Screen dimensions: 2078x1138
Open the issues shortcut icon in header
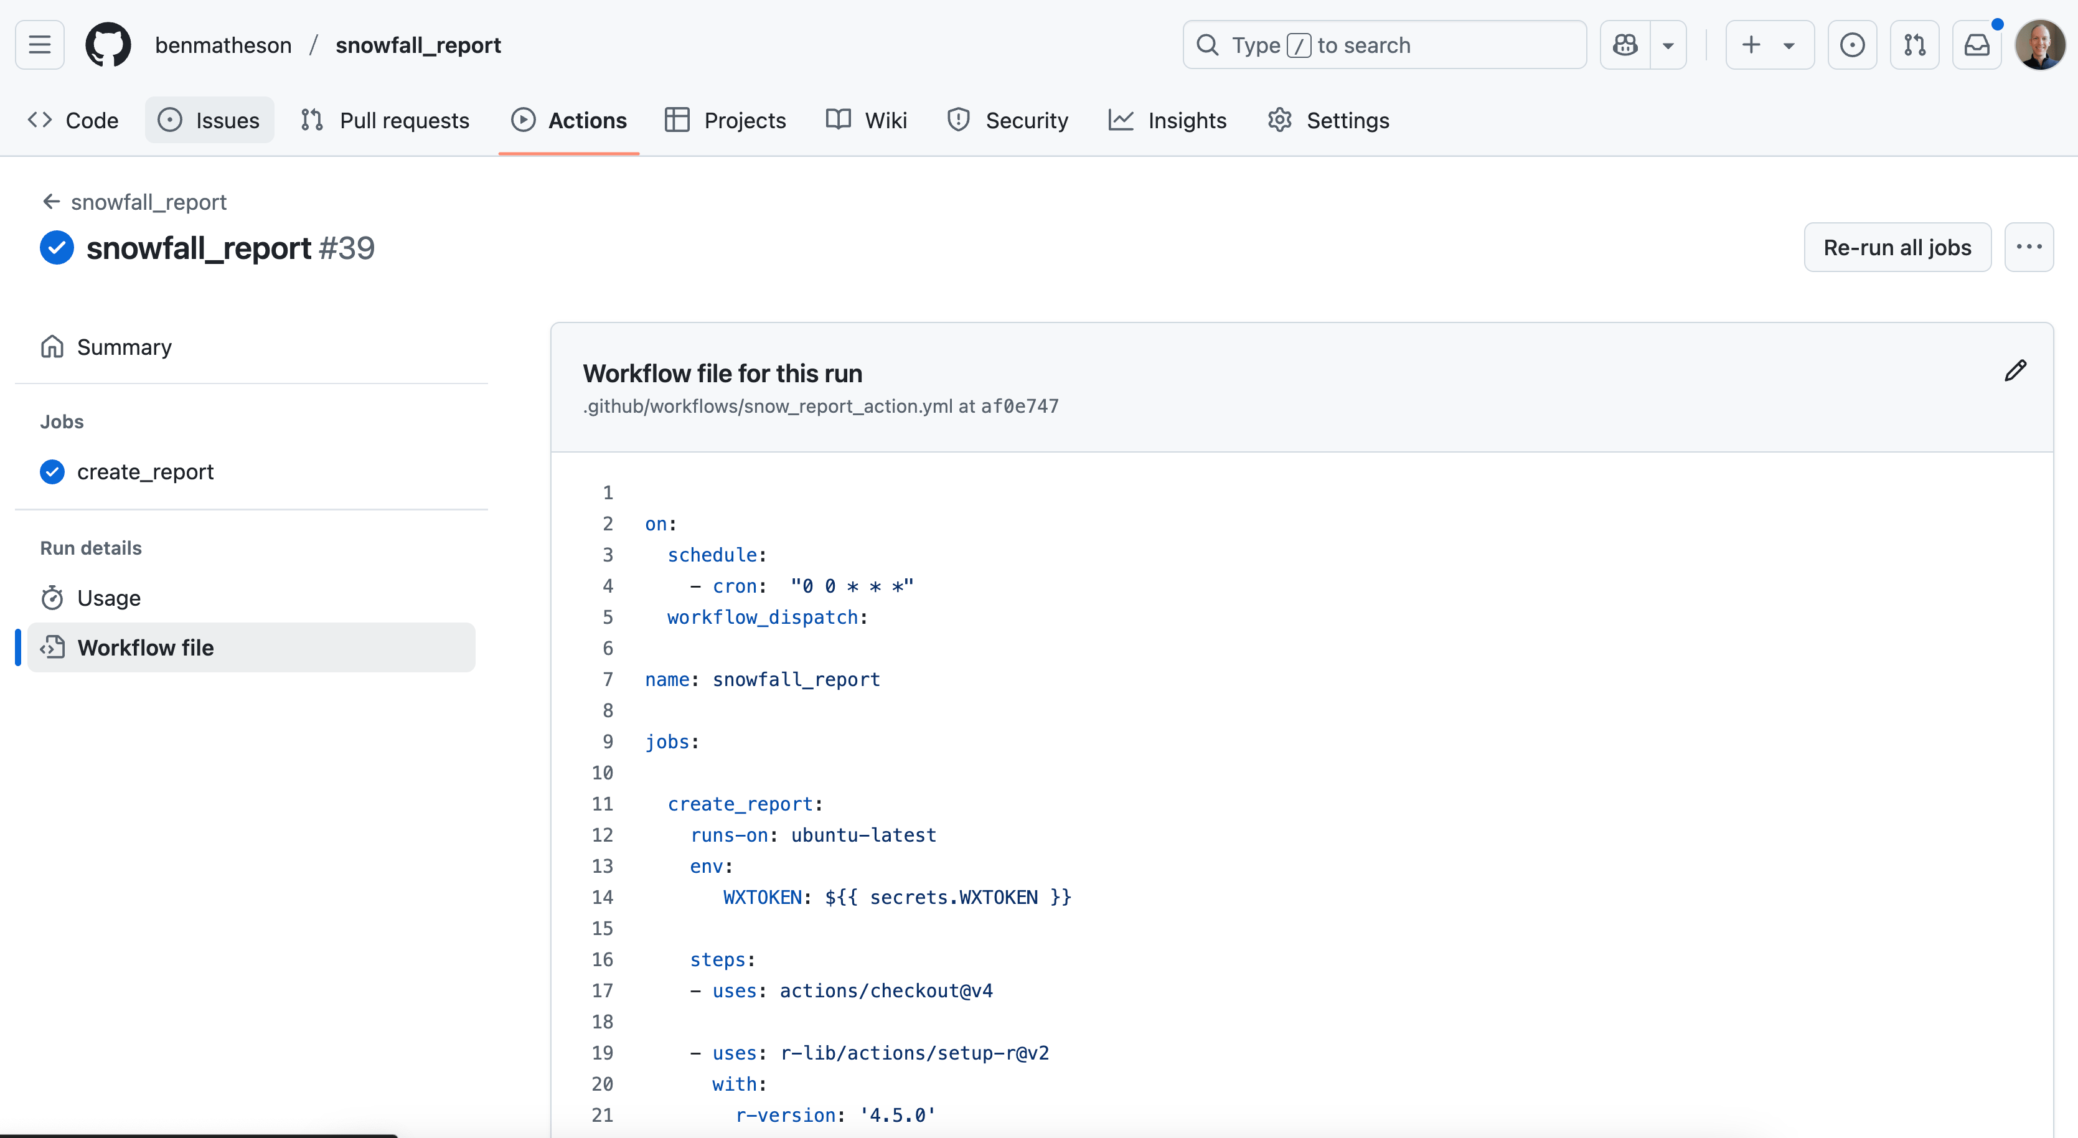point(1851,45)
